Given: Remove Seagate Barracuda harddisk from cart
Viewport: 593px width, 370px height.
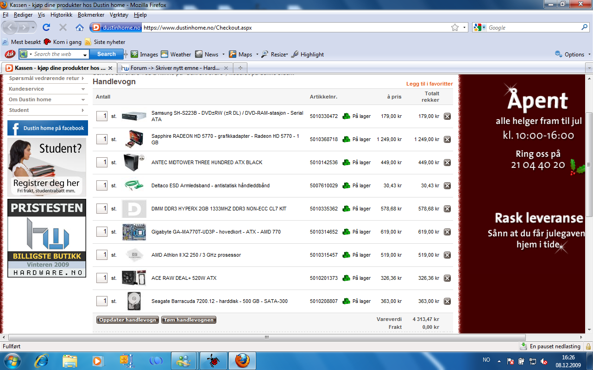Looking at the screenshot, I should 447,301.
